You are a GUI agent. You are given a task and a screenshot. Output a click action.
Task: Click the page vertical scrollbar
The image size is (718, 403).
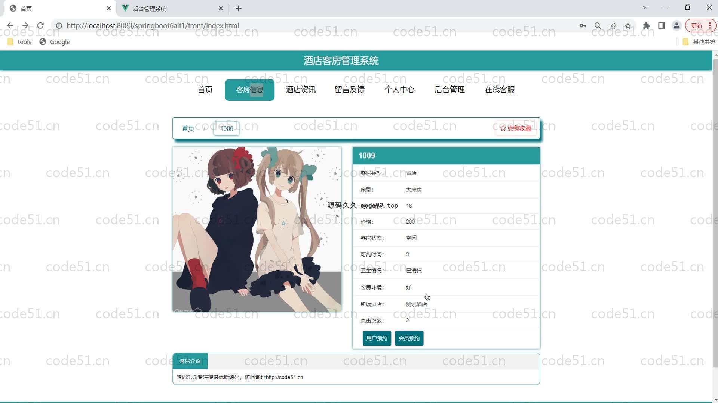[715, 213]
